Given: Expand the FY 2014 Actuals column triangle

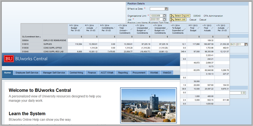Looking at the screenshot, I should click(x=85, y=26).
